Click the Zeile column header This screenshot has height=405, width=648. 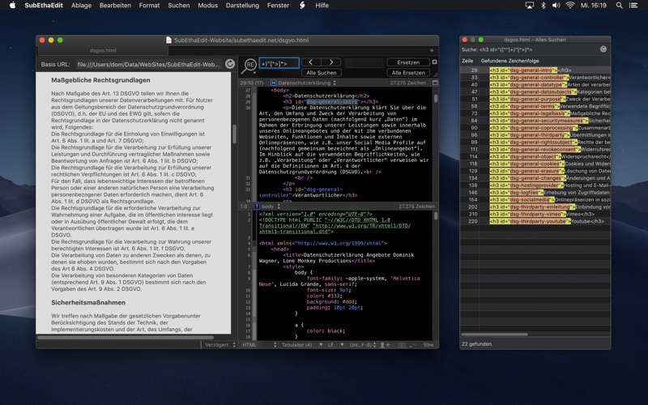pyautogui.click(x=469, y=61)
